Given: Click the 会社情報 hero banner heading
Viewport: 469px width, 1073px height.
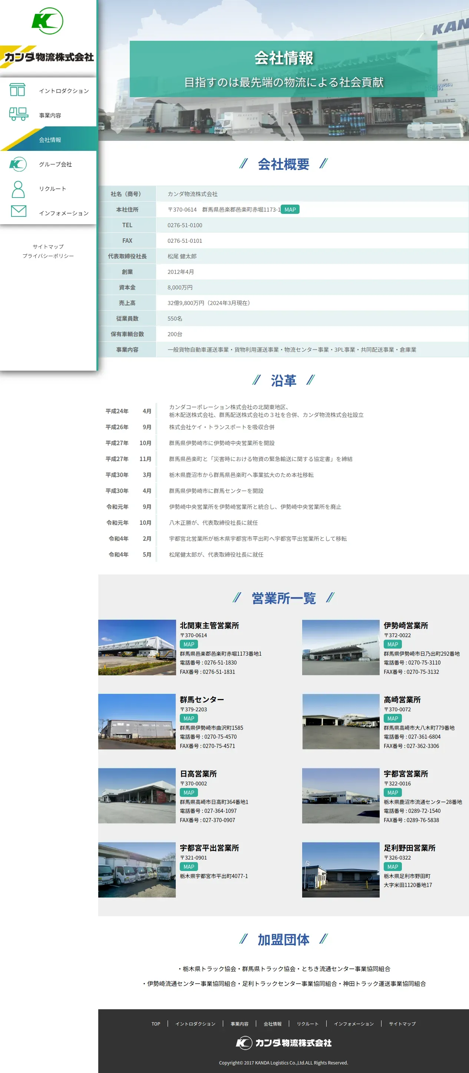Looking at the screenshot, I should point(284,58).
